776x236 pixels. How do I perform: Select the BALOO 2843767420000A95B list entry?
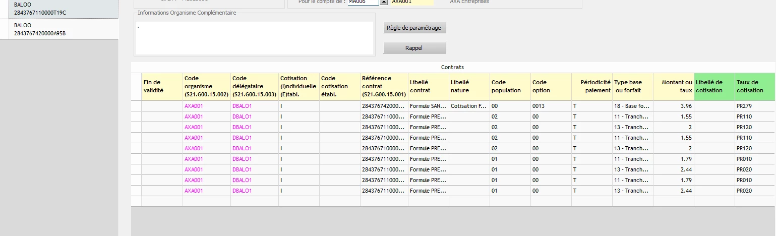click(x=59, y=29)
